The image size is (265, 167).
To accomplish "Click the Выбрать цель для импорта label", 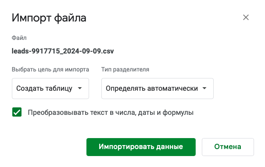I will click(x=50, y=69).
